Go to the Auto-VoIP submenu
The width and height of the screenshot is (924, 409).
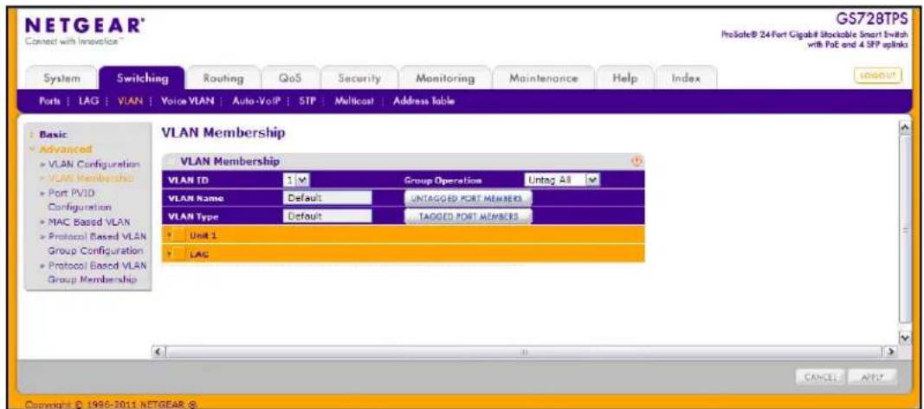254,101
